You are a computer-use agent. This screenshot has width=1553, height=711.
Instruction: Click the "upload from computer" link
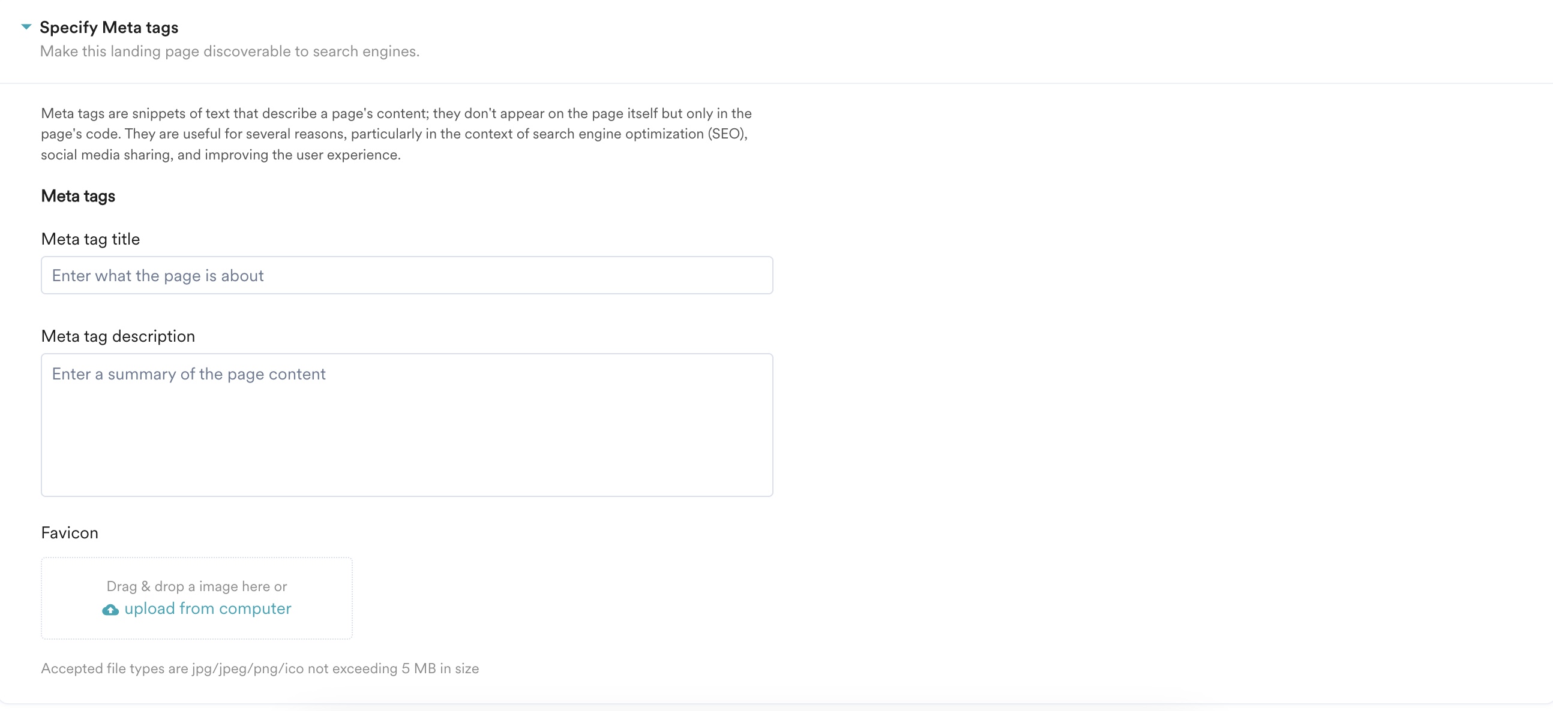[x=208, y=608]
